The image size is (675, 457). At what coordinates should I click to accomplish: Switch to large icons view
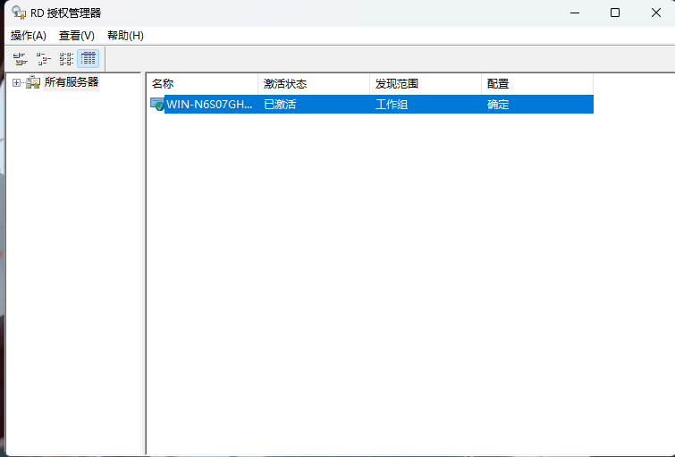20,59
